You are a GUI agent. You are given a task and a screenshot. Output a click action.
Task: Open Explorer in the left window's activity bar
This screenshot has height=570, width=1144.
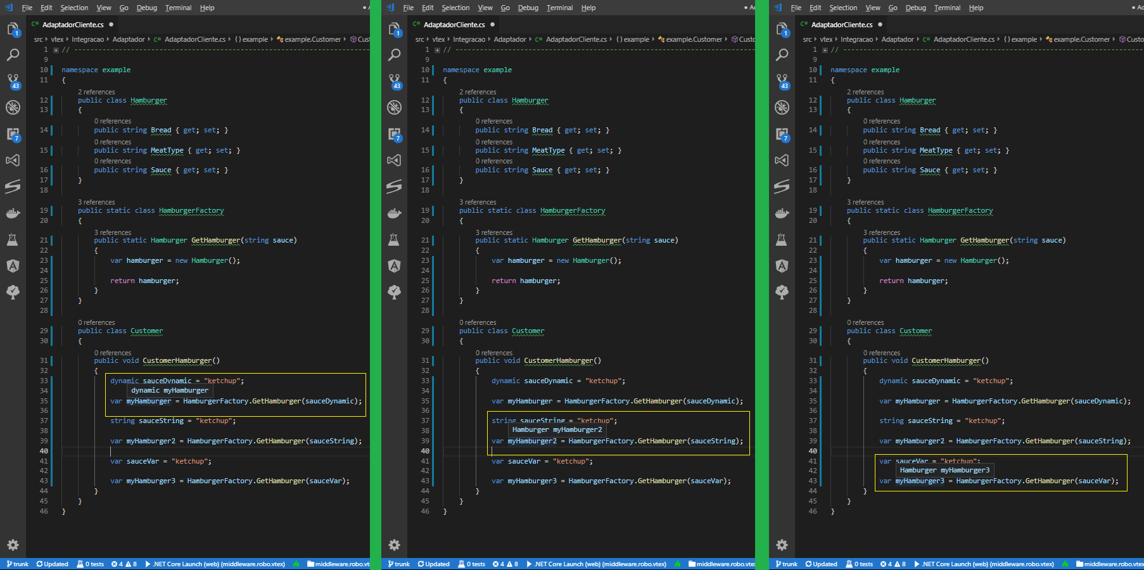(13, 29)
